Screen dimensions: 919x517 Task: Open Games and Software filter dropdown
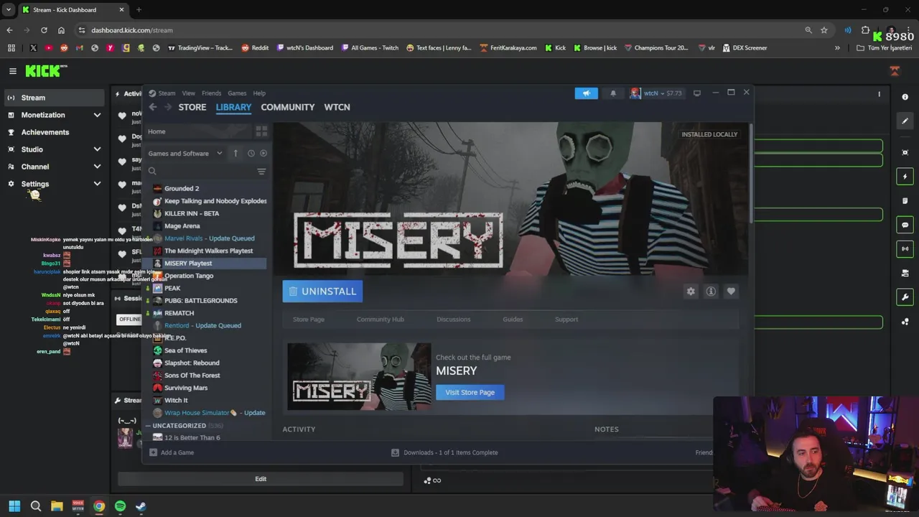pos(185,153)
